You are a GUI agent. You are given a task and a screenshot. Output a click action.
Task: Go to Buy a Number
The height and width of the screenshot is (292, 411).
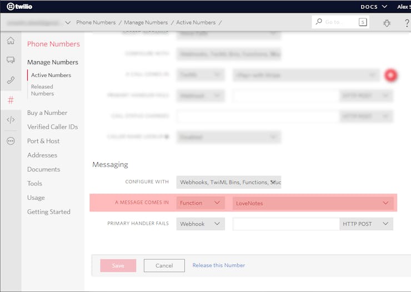pos(47,113)
